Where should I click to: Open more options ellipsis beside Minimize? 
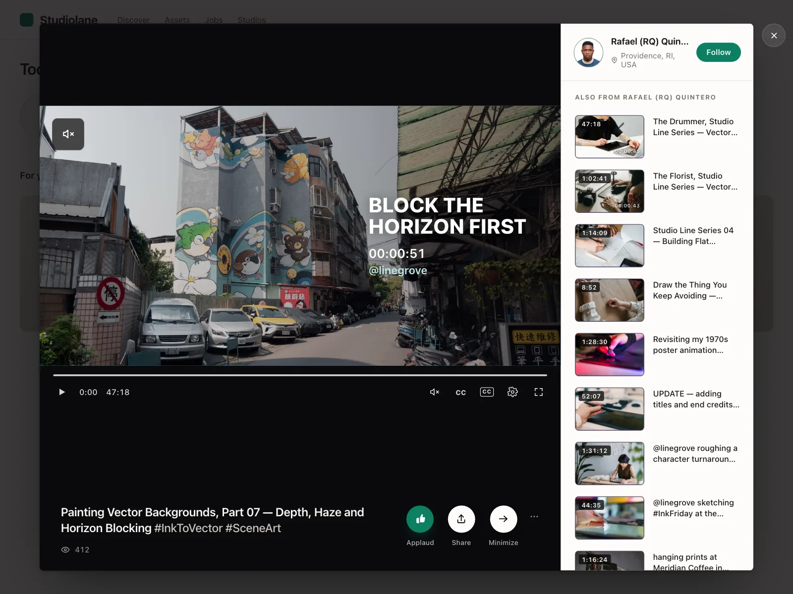[534, 517]
